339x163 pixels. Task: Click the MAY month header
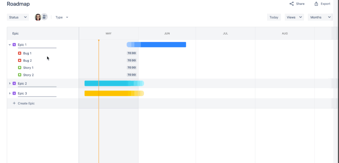109,34
